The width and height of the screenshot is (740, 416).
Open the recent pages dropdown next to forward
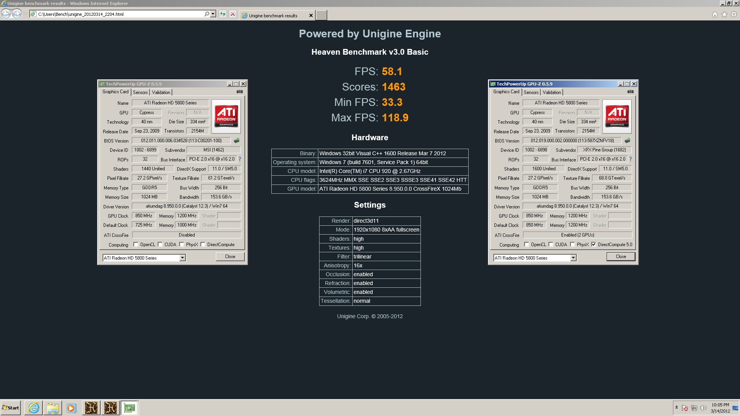pos(25,14)
